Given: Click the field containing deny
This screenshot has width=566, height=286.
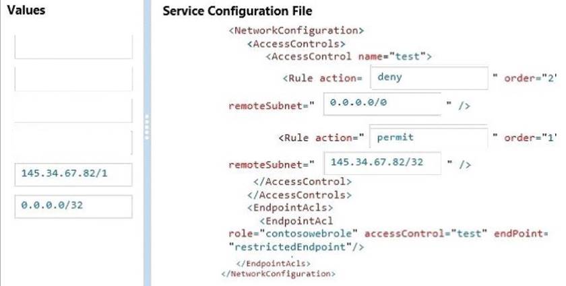Looking at the screenshot, I should 429,77.
